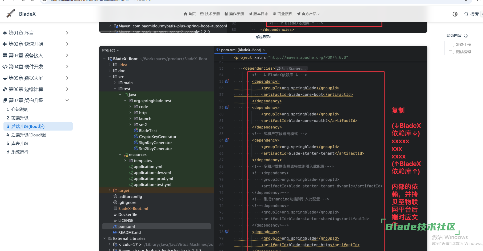Expand 第06章 边缘计算 chapter chevron

click(x=67, y=89)
